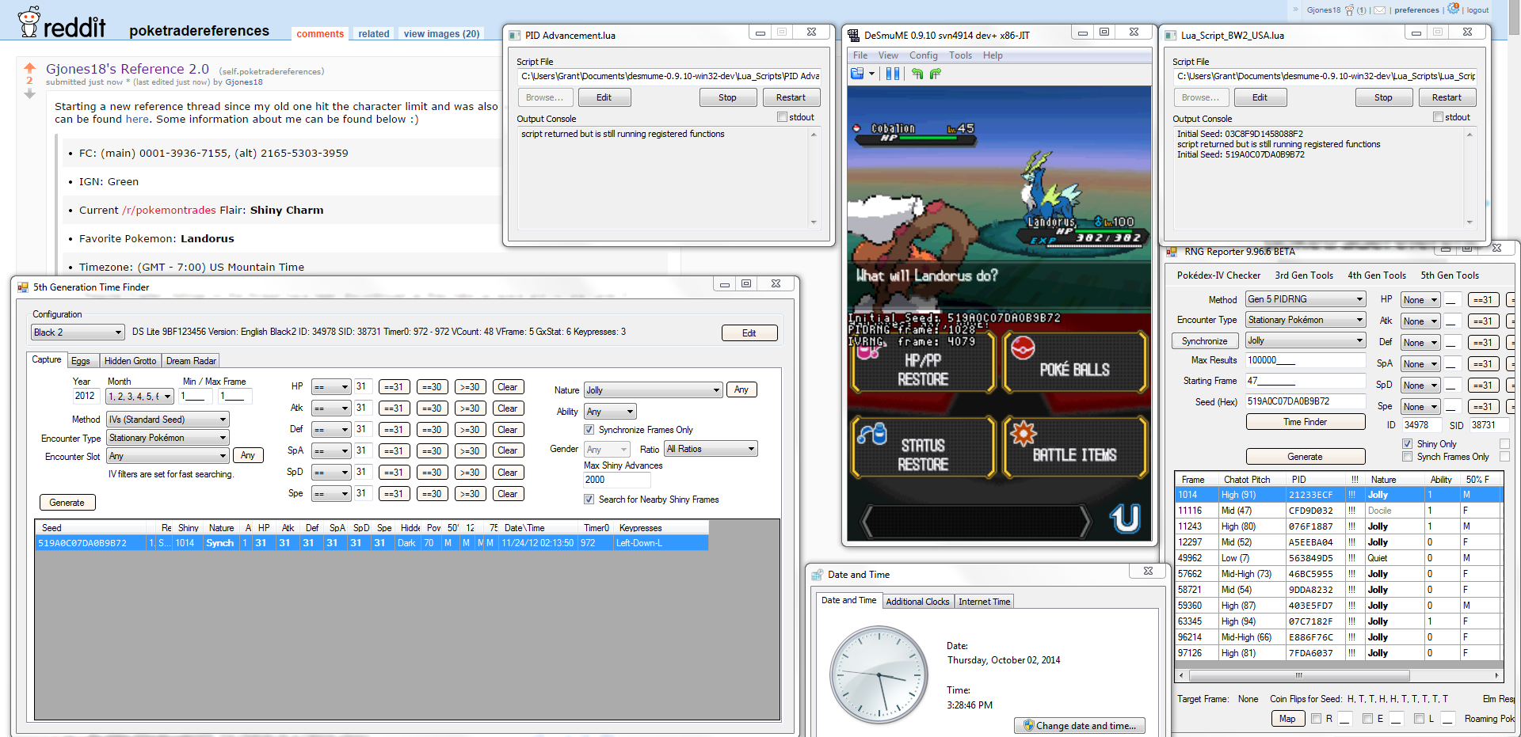Open Time Finder Encounter Type dropdown
1521x737 pixels.
point(168,438)
